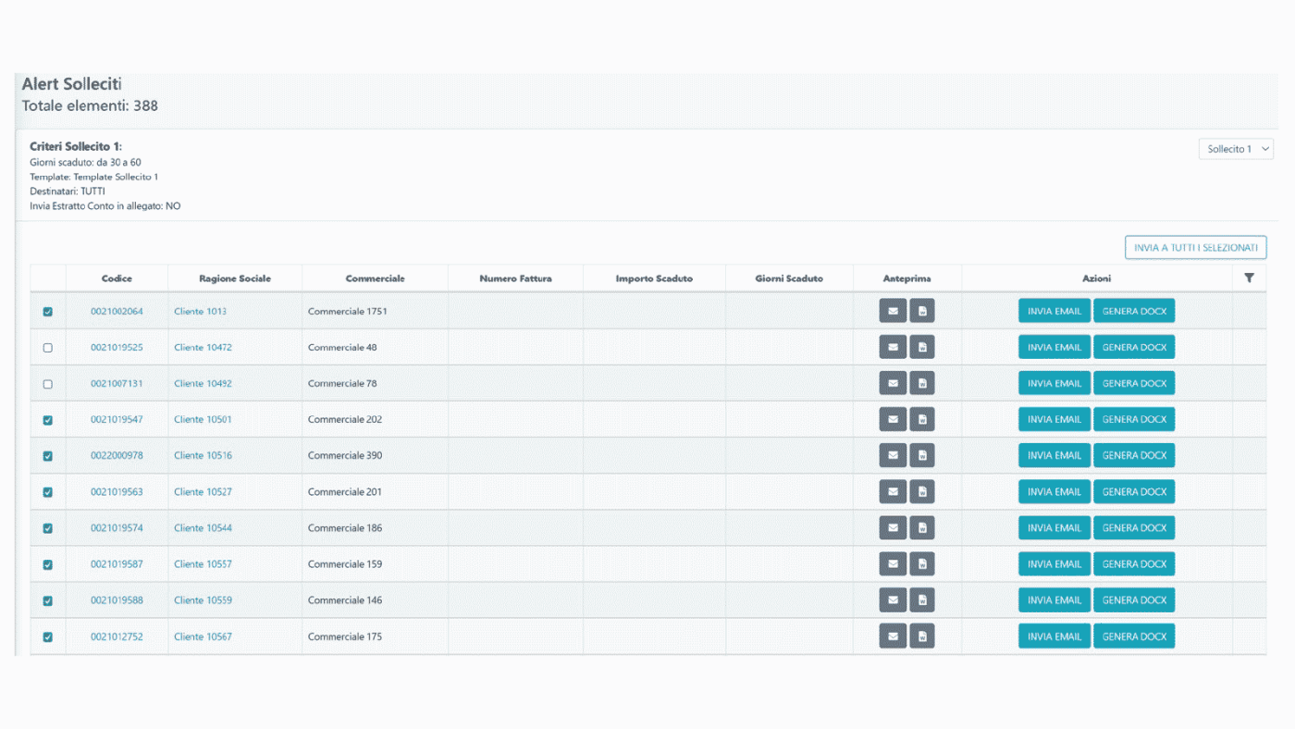Uncheck the row for code 0021019547
Viewport: 1295px width, 729px height.
48,420
